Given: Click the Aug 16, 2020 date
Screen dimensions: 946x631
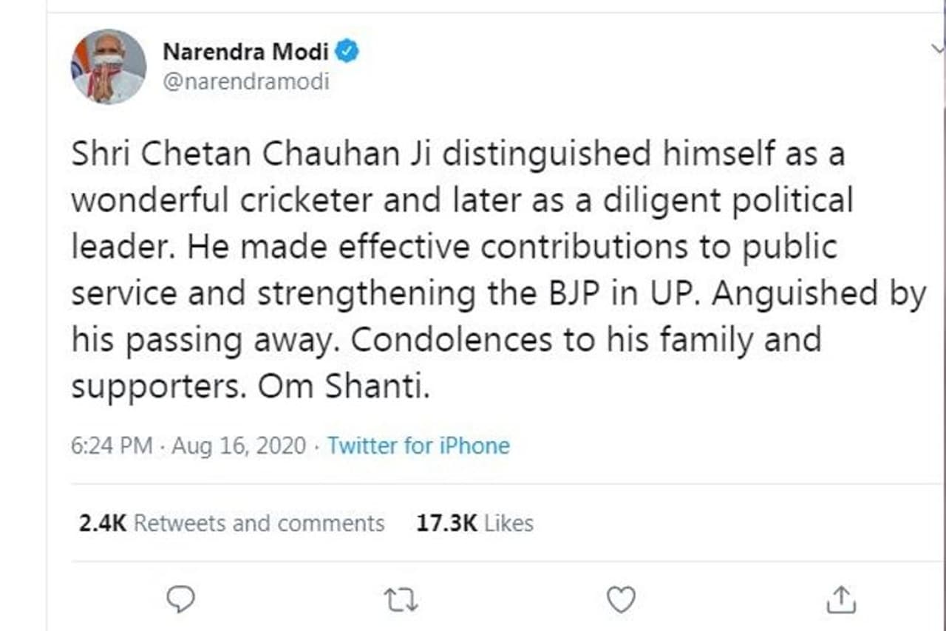Looking at the screenshot, I should click(x=238, y=446).
